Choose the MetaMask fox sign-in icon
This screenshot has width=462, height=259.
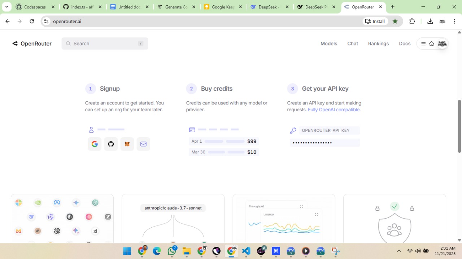coord(127,144)
